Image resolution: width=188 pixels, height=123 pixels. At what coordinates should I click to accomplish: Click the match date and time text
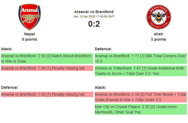point(94,17)
